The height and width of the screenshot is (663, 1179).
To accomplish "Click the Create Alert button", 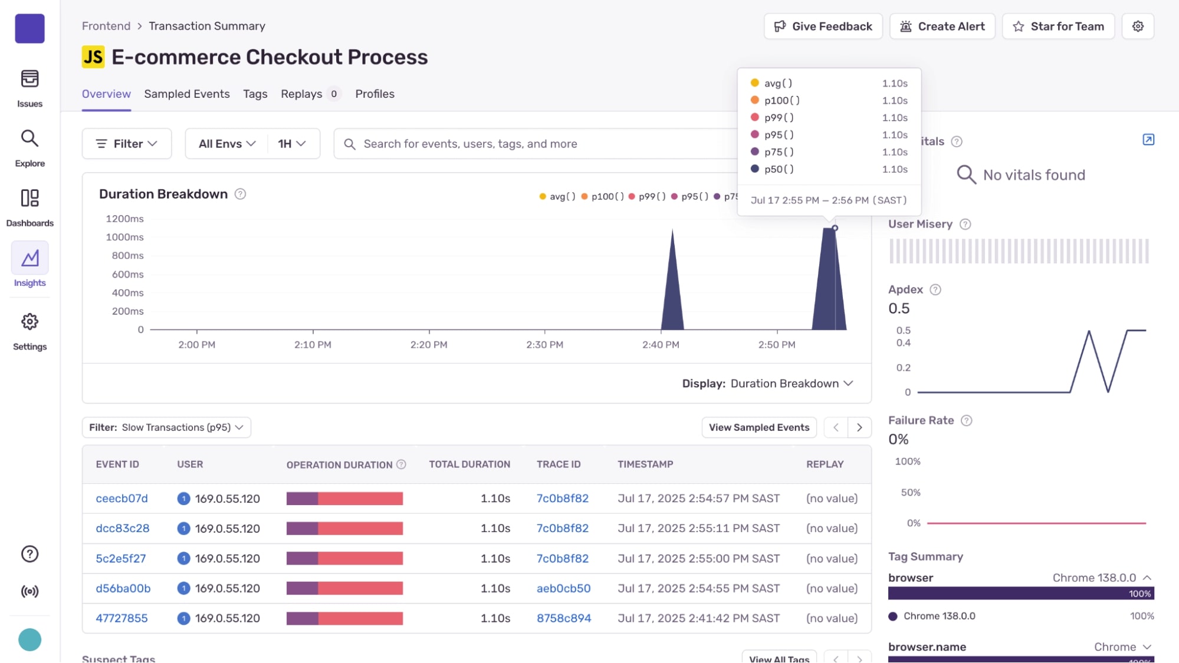I will (942, 26).
